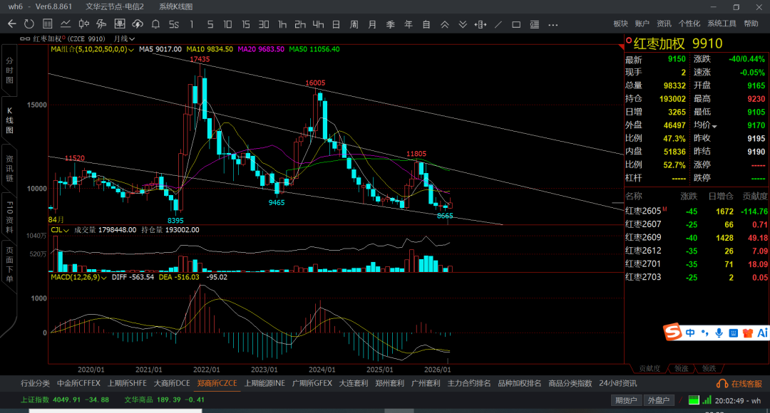Click the candlestick chart icon
Viewport: 770px width, 413px height.
[x=83, y=24]
